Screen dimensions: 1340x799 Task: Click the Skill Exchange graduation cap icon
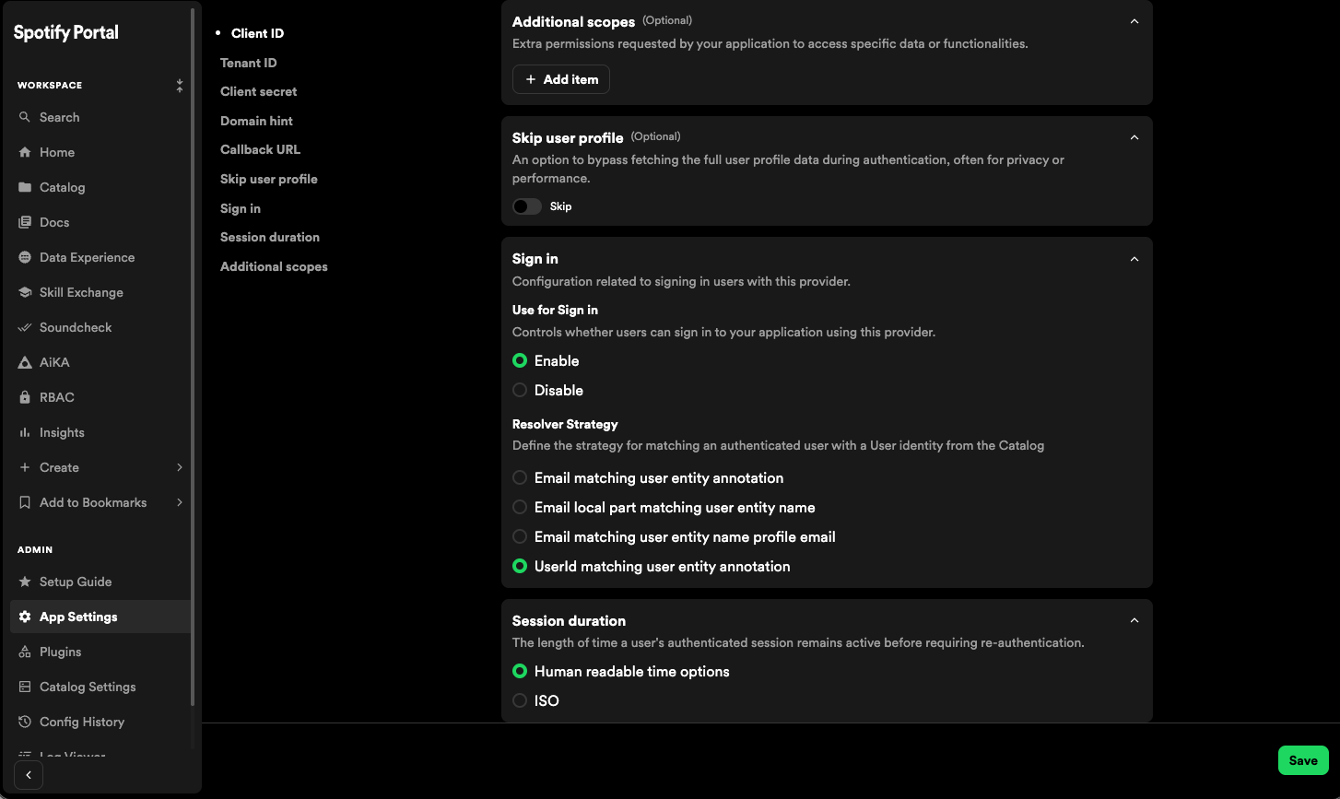pos(25,292)
